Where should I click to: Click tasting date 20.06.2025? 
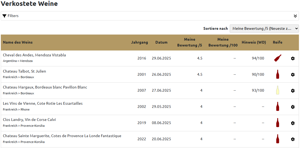pyautogui.click(x=162, y=139)
